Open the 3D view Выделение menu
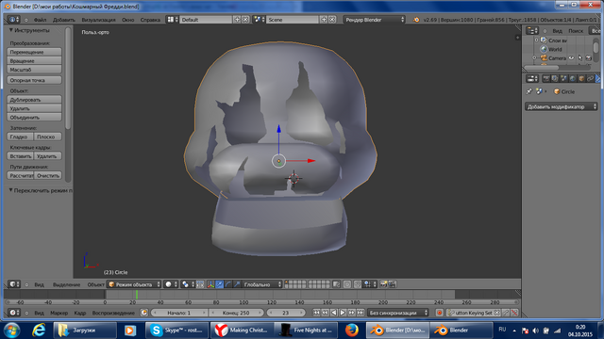The width and height of the screenshot is (604, 339). click(x=67, y=284)
